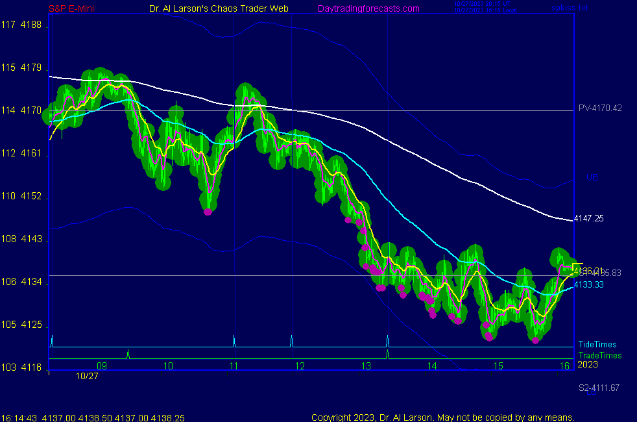637x422 pixels.
Task: Click the 10/27/2023 20:15 UT timestamp
Action: pos(482,4)
